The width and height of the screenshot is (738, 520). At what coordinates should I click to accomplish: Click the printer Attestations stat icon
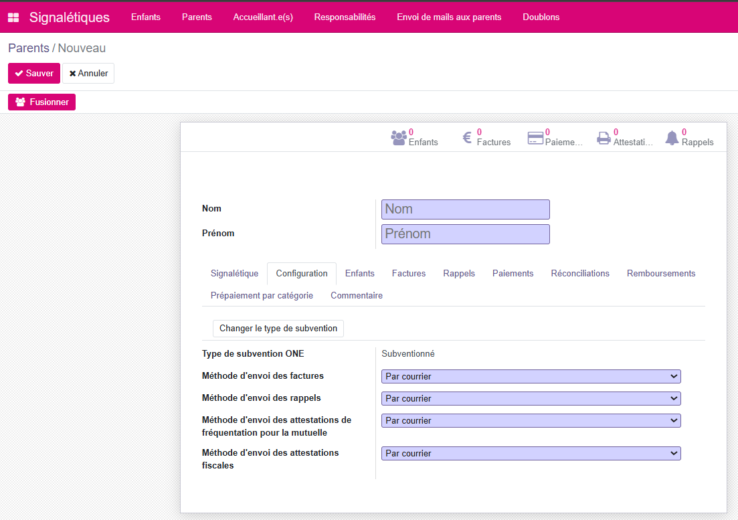[604, 138]
